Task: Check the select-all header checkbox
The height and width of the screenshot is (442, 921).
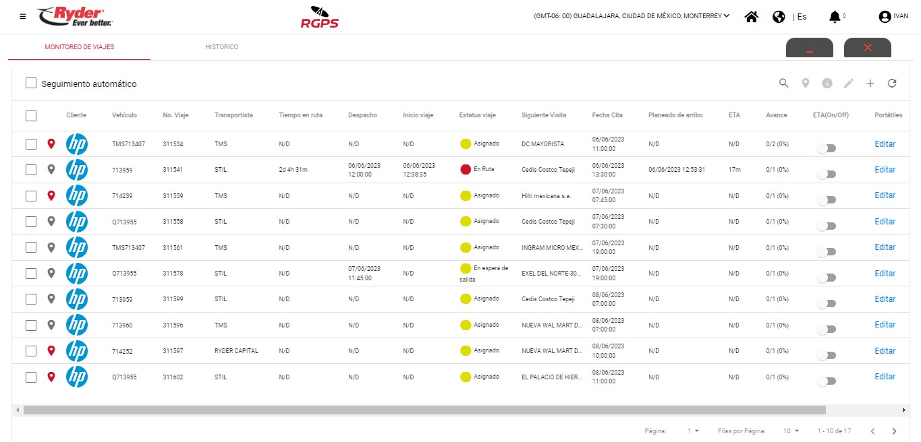Action: pyautogui.click(x=31, y=116)
